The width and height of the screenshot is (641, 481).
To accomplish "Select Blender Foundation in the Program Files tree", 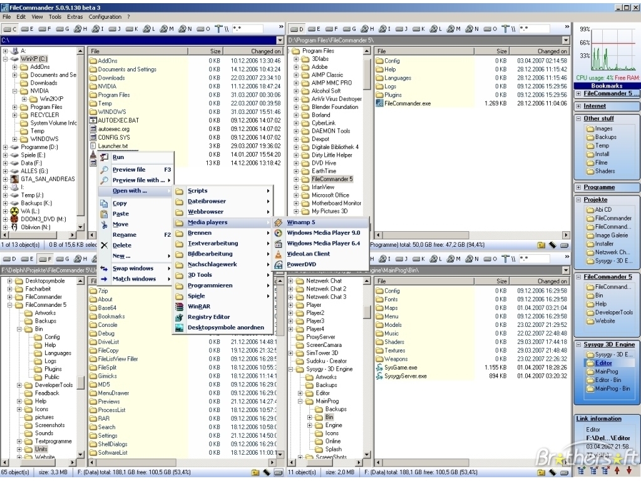I will coord(335,107).
